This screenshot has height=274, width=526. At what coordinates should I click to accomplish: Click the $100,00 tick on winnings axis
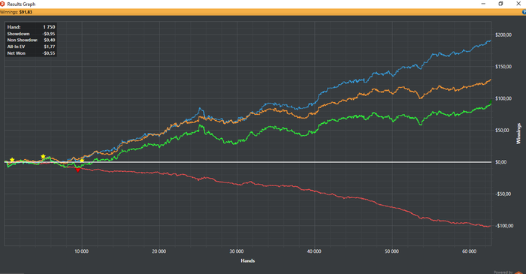(503, 98)
